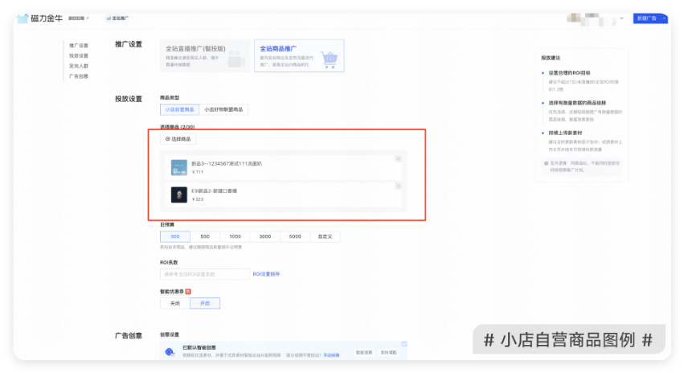
Task: Click the 磁力金牛 logo icon
Action: coord(23,18)
